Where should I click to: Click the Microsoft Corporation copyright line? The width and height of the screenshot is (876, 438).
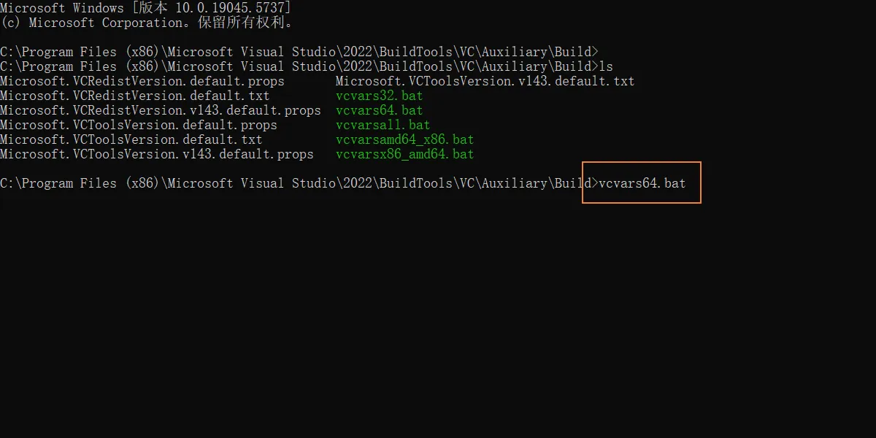[x=146, y=23]
